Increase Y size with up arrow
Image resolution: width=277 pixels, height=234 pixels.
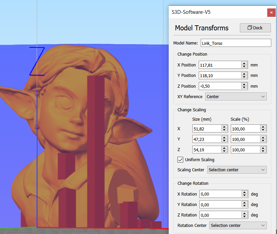coord(224,137)
